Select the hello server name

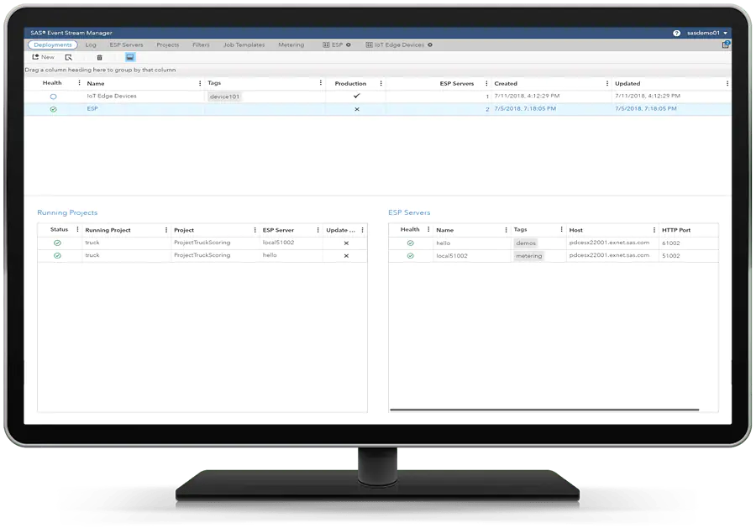(443, 243)
